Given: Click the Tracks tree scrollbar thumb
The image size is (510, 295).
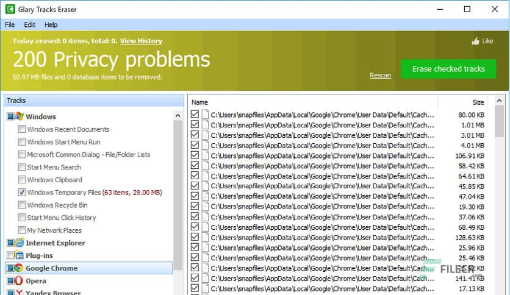Looking at the screenshot, I should tap(178, 195).
